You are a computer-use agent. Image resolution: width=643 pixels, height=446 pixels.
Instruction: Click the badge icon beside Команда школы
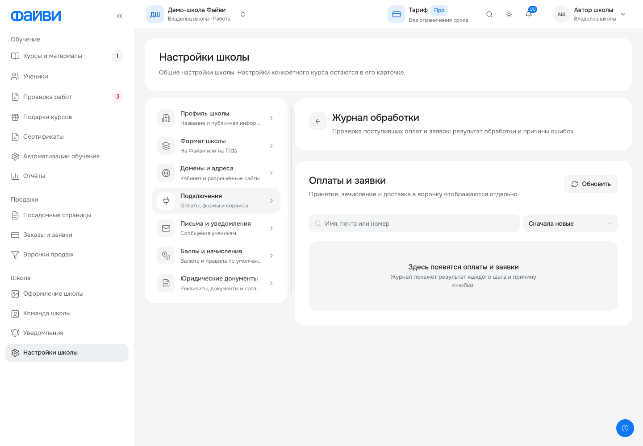15,313
